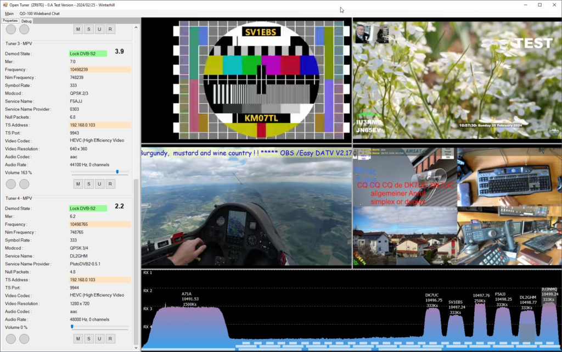This screenshot has height=352, width=562.
Task: Click the second round indicator in Tuner 4
Action: 24,339
